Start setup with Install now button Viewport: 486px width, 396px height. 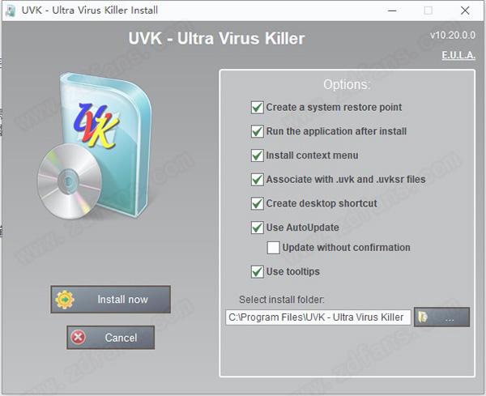pos(111,300)
